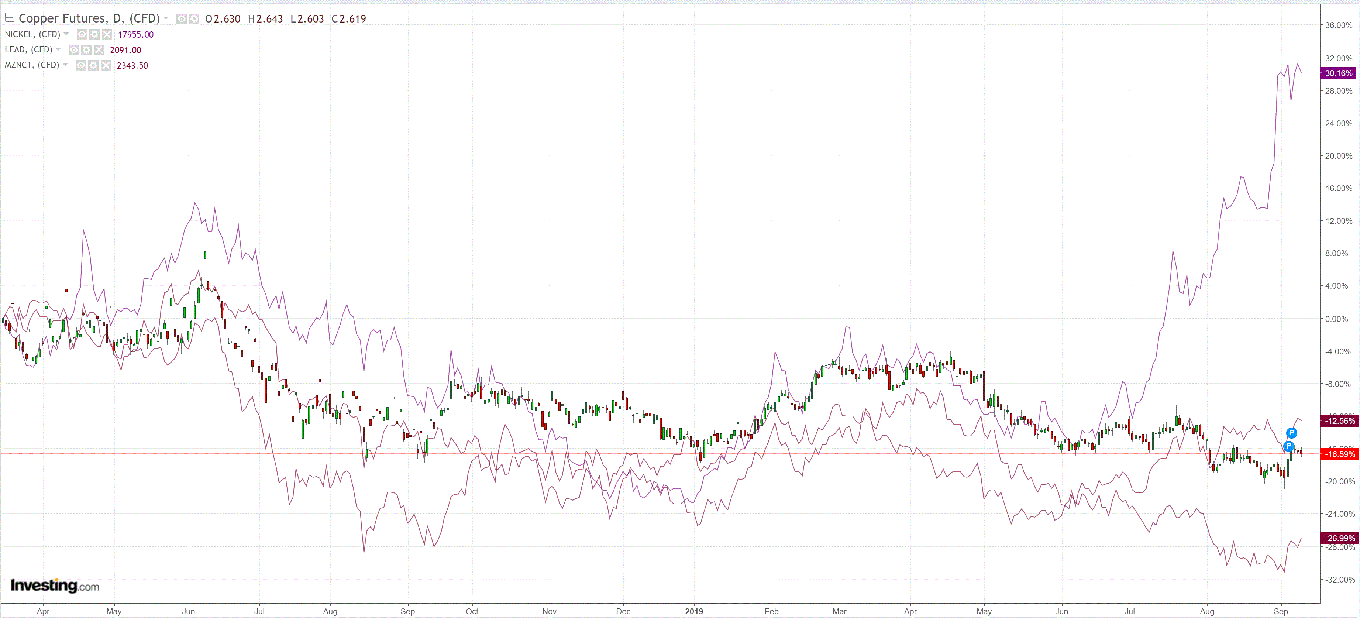Open NICKEL series settings gear
The width and height of the screenshot is (1360, 618).
94,34
